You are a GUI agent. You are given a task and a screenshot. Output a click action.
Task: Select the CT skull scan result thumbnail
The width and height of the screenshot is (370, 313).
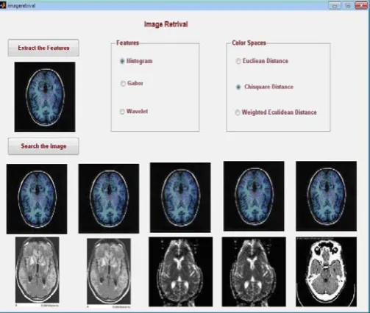coord(326,272)
